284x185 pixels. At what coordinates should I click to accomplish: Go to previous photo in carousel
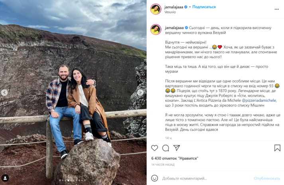point(4,93)
